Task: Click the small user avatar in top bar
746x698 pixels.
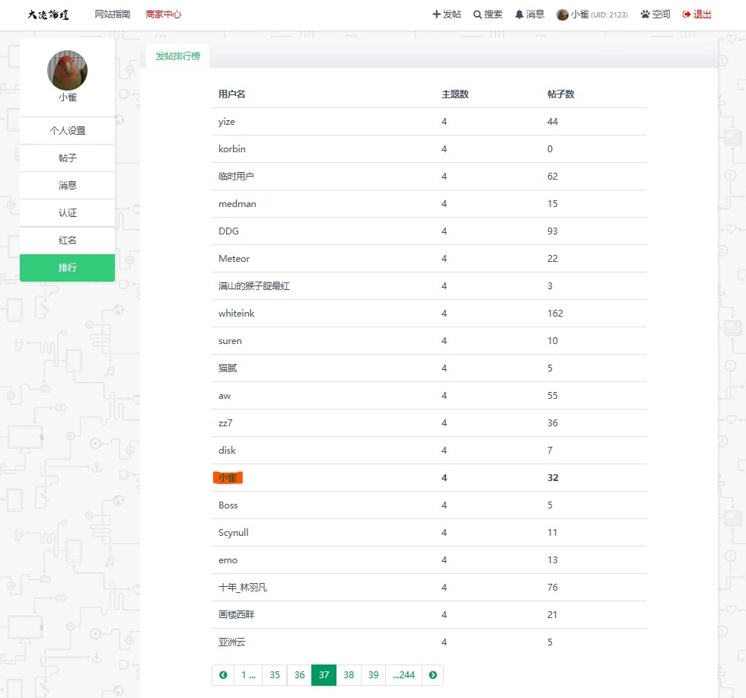Action: (563, 14)
